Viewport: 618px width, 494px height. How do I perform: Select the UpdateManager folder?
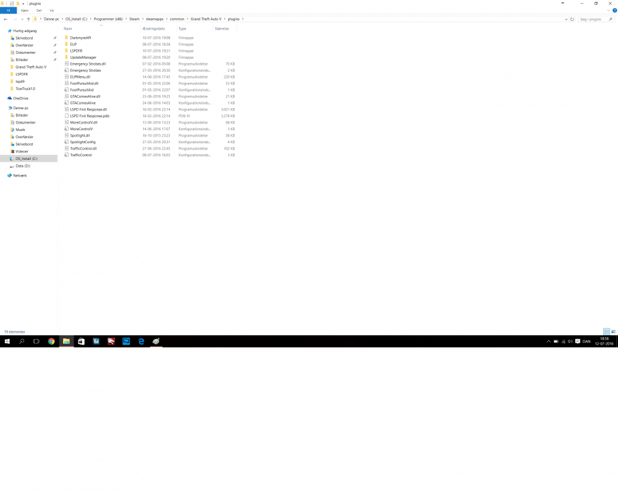(x=83, y=57)
